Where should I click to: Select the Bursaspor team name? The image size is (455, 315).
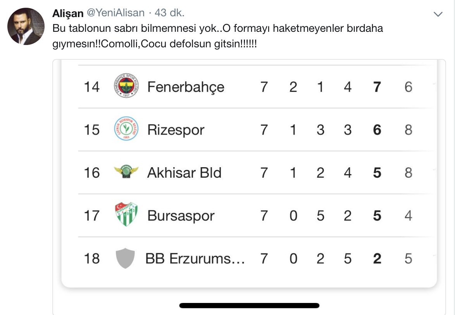181,215
